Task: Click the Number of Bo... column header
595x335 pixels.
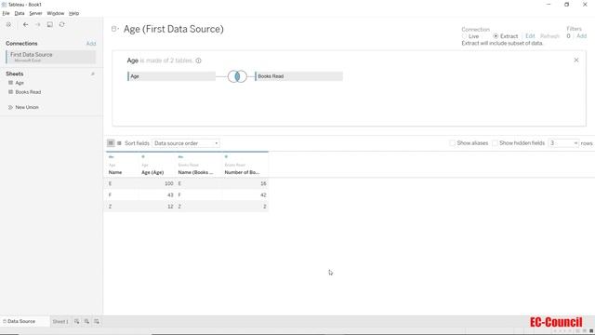Action: click(x=242, y=172)
